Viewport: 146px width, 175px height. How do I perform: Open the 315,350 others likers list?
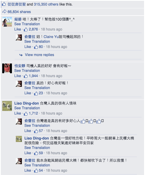(x=46, y=4)
